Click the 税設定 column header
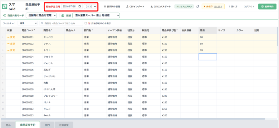Image resolution: width=279 pixels, height=128 pixels. 151,30
